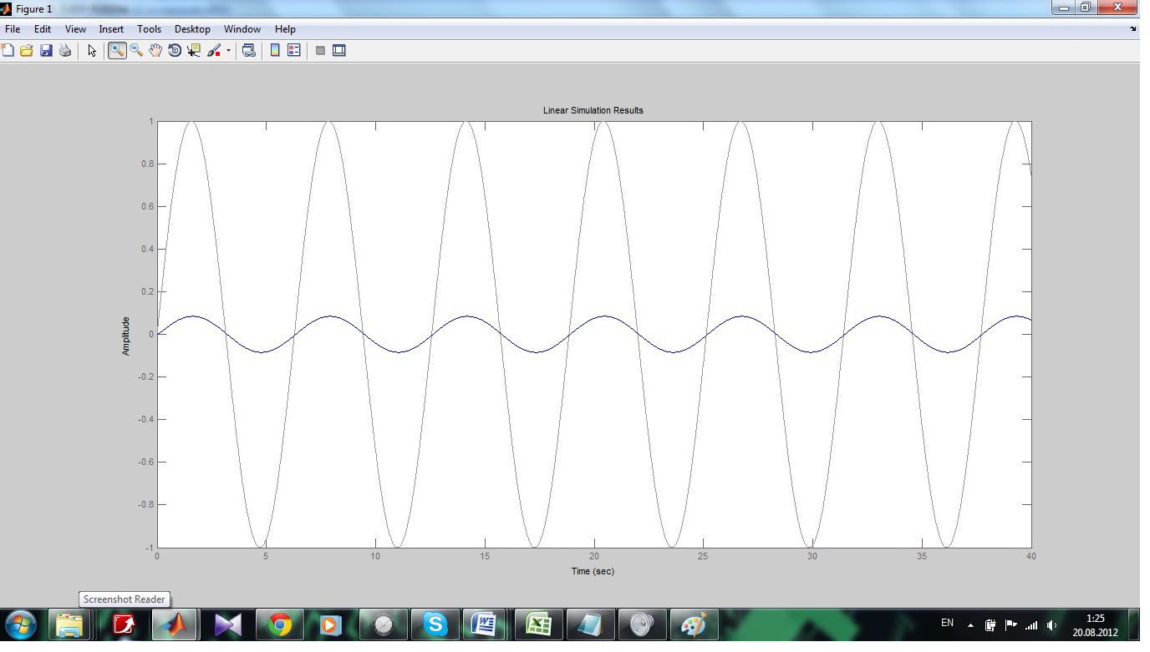Open the Brush color dropdown arrow
This screenshot has width=1150, height=652.
tap(228, 51)
